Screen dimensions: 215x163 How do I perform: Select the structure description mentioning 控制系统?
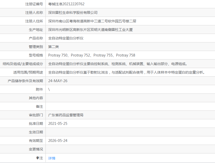[x=118, y=64]
